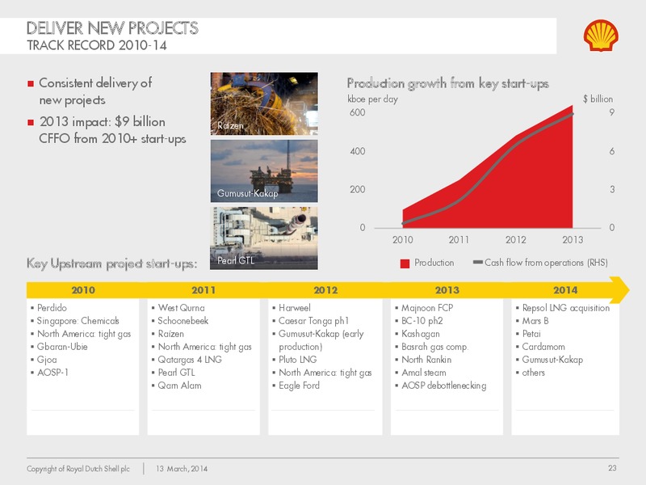646x485 pixels.
Task: Click 'Qarn Alam' list item
Action: click(179, 386)
